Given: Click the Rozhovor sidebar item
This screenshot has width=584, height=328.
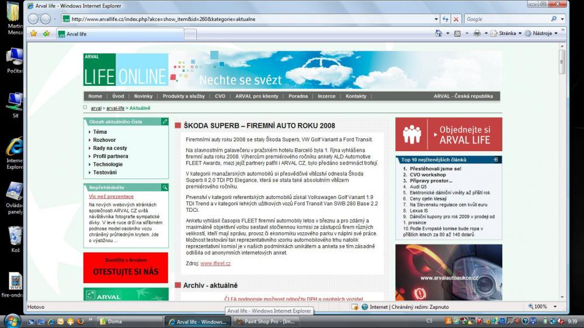Looking at the screenshot, I should [x=105, y=140].
